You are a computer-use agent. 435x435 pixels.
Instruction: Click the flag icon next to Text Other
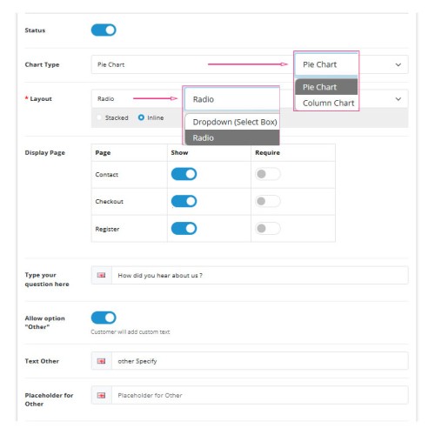pos(101,361)
